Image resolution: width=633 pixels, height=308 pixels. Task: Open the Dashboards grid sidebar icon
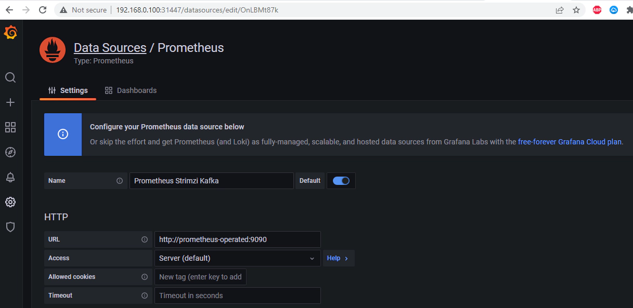(x=10, y=127)
